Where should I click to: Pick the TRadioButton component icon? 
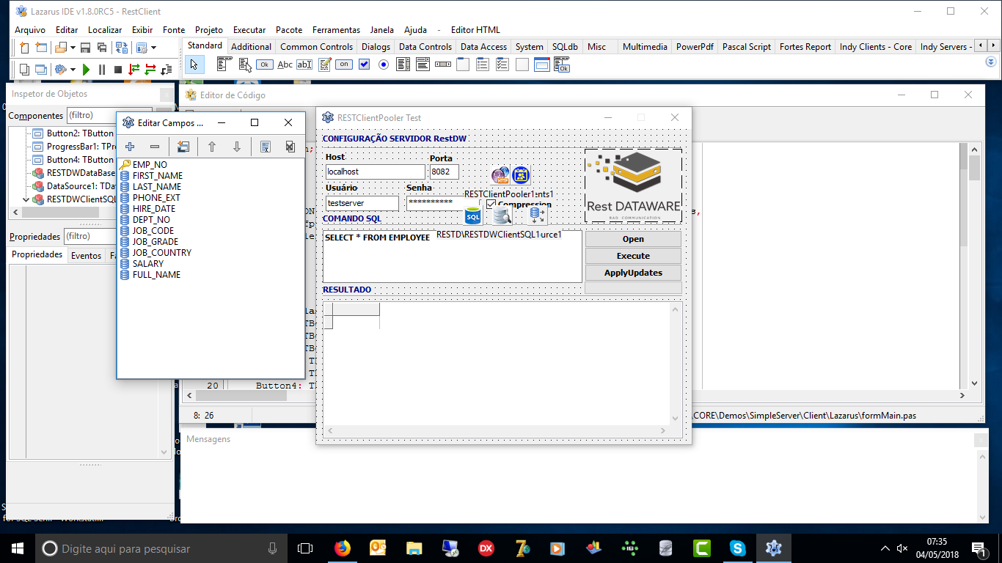coord(384,65)
